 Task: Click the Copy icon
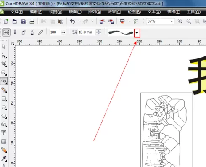[53, 21]
